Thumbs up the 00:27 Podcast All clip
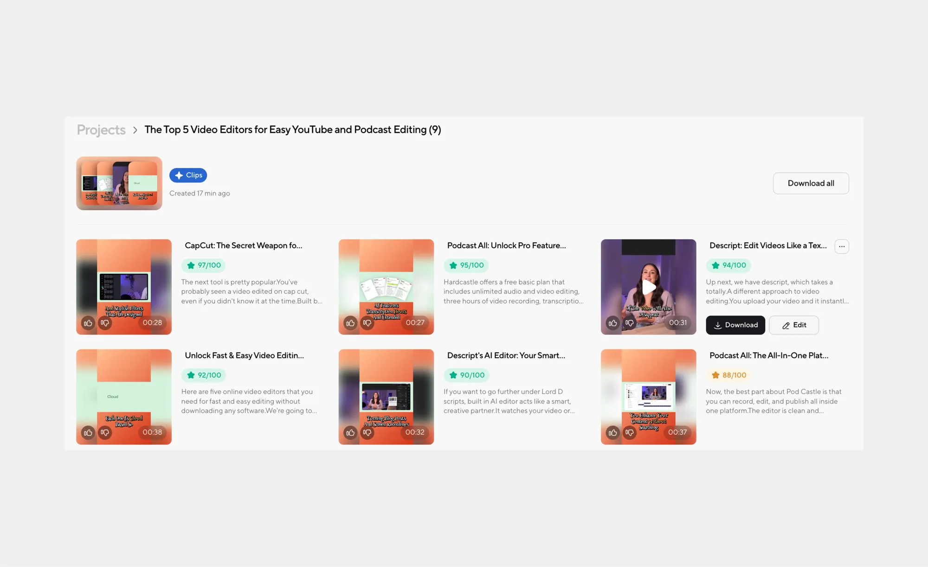Screen dimensions: 928x567 click(x=350, y=323)
